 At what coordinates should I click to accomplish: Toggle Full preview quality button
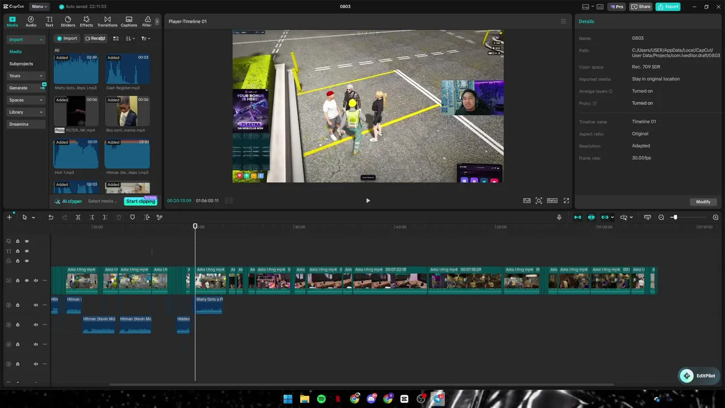point(527,201)
